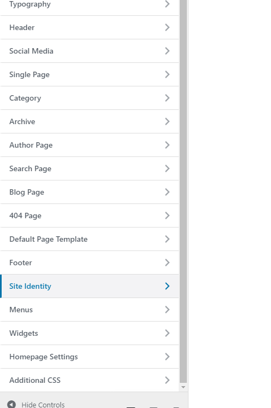Expand the Social Media chevron

click(x=167, y=51)
